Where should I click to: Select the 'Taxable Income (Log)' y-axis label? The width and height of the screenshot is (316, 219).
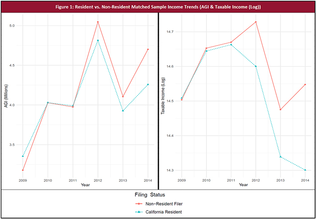coord(163,96)
